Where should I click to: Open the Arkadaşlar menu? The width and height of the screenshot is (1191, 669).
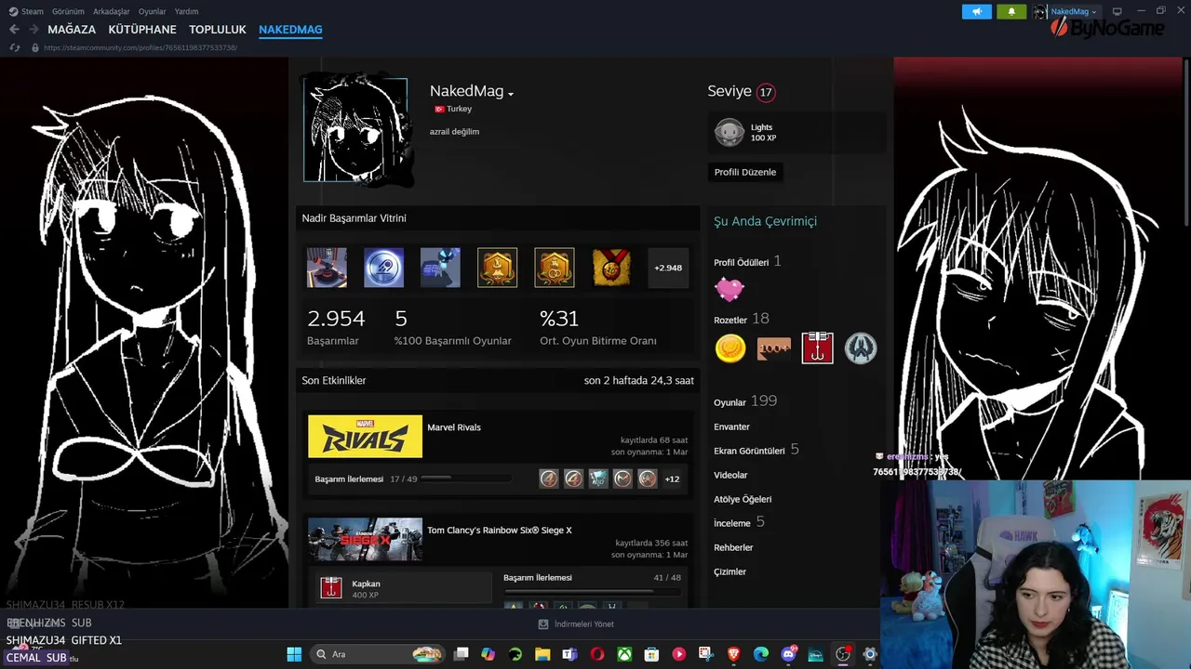[112, 11]
